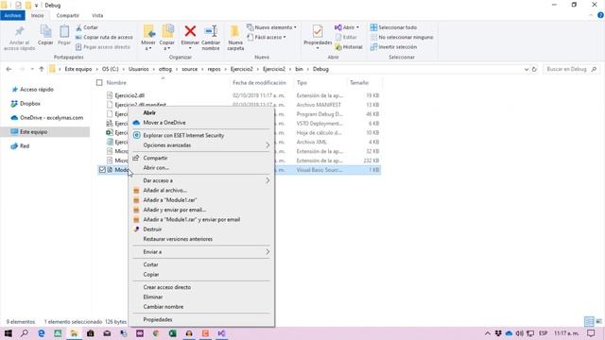Click Cortar scissors in the ribbon
Screen dimensions: 605x340
click(x=87, y=27)
